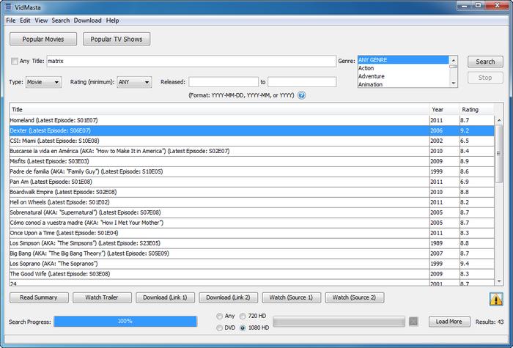
Task: Select the Padre de familia row
Action: tap(252, 171)
